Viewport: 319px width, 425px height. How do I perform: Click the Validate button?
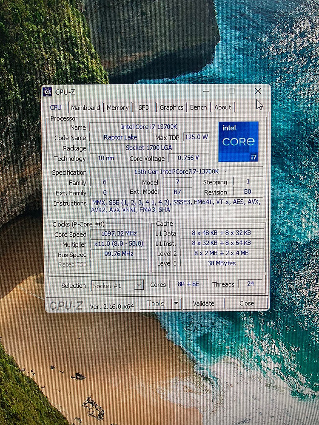pyautogui.click(x=204, y=303)
